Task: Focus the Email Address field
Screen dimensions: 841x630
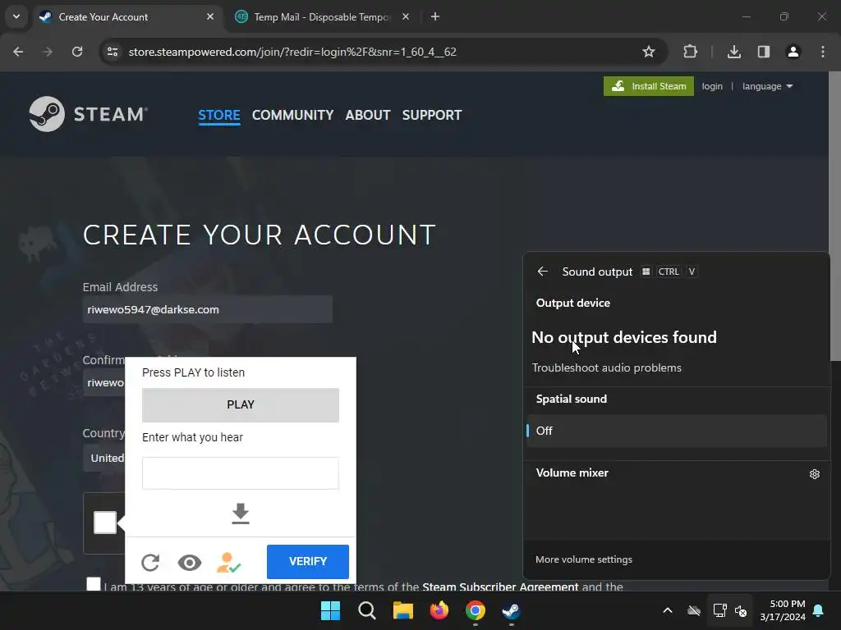Action: (208, 309)
